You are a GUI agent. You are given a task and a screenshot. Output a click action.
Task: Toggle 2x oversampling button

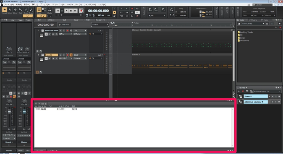[132, 16]
